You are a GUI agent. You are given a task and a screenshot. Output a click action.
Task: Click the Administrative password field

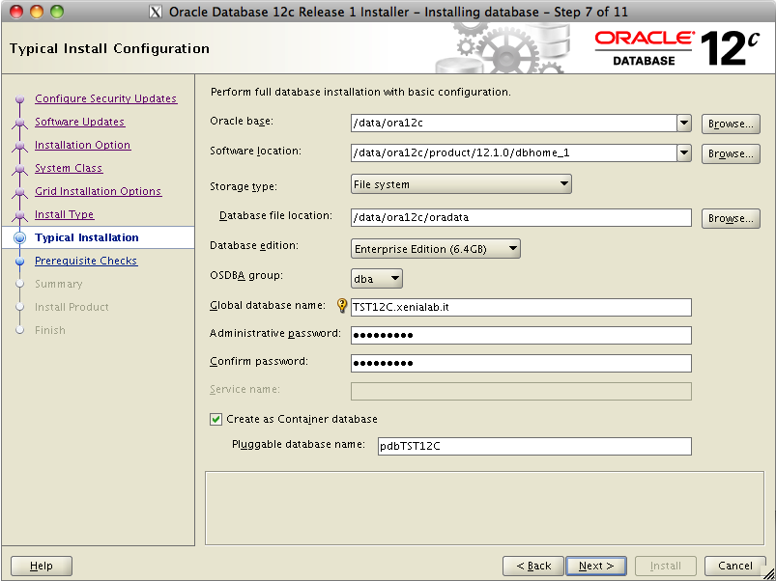pos(521,336)
